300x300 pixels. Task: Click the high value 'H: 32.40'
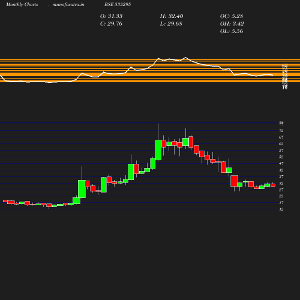point(172,16)
